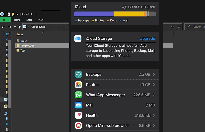The width and height of the screenshot is (205, 132).
Task: Click the Photos legend label
Action: [x=100, y=21]
